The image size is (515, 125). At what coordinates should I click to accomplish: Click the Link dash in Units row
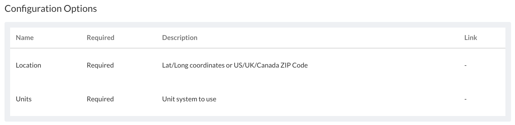[x=465, y=99]
